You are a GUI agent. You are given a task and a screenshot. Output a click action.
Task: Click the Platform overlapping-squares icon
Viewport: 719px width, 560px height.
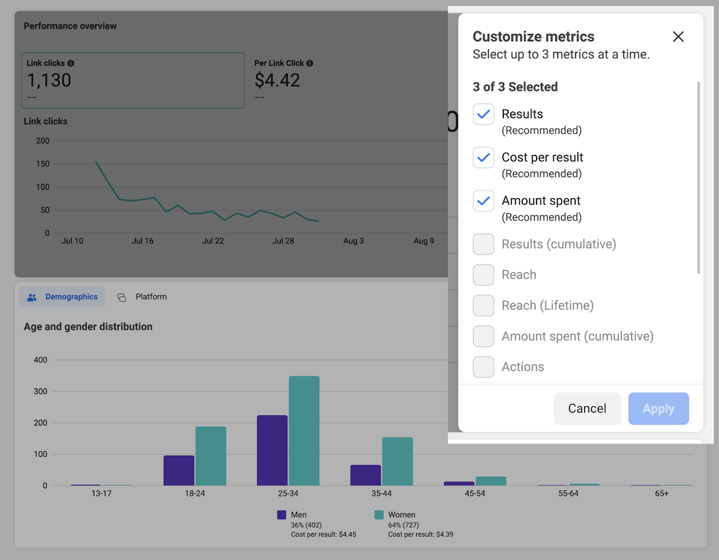click(x=122, y=297)
